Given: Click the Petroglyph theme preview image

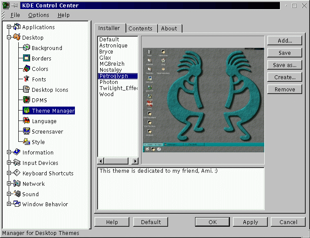Looking at the screenshot, I should click(203, 100).
